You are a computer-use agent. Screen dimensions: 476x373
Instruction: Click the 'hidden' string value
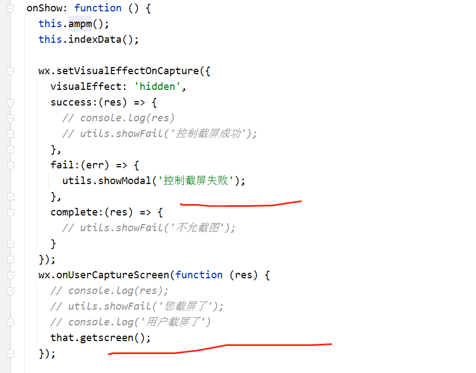pos(157,87)
